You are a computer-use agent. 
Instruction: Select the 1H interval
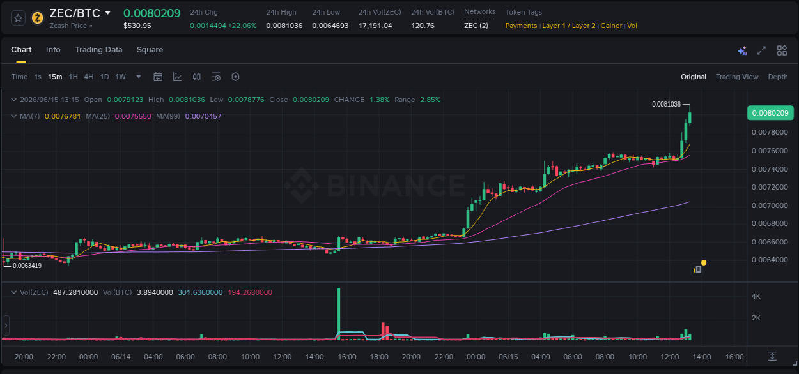pos(73,77)
